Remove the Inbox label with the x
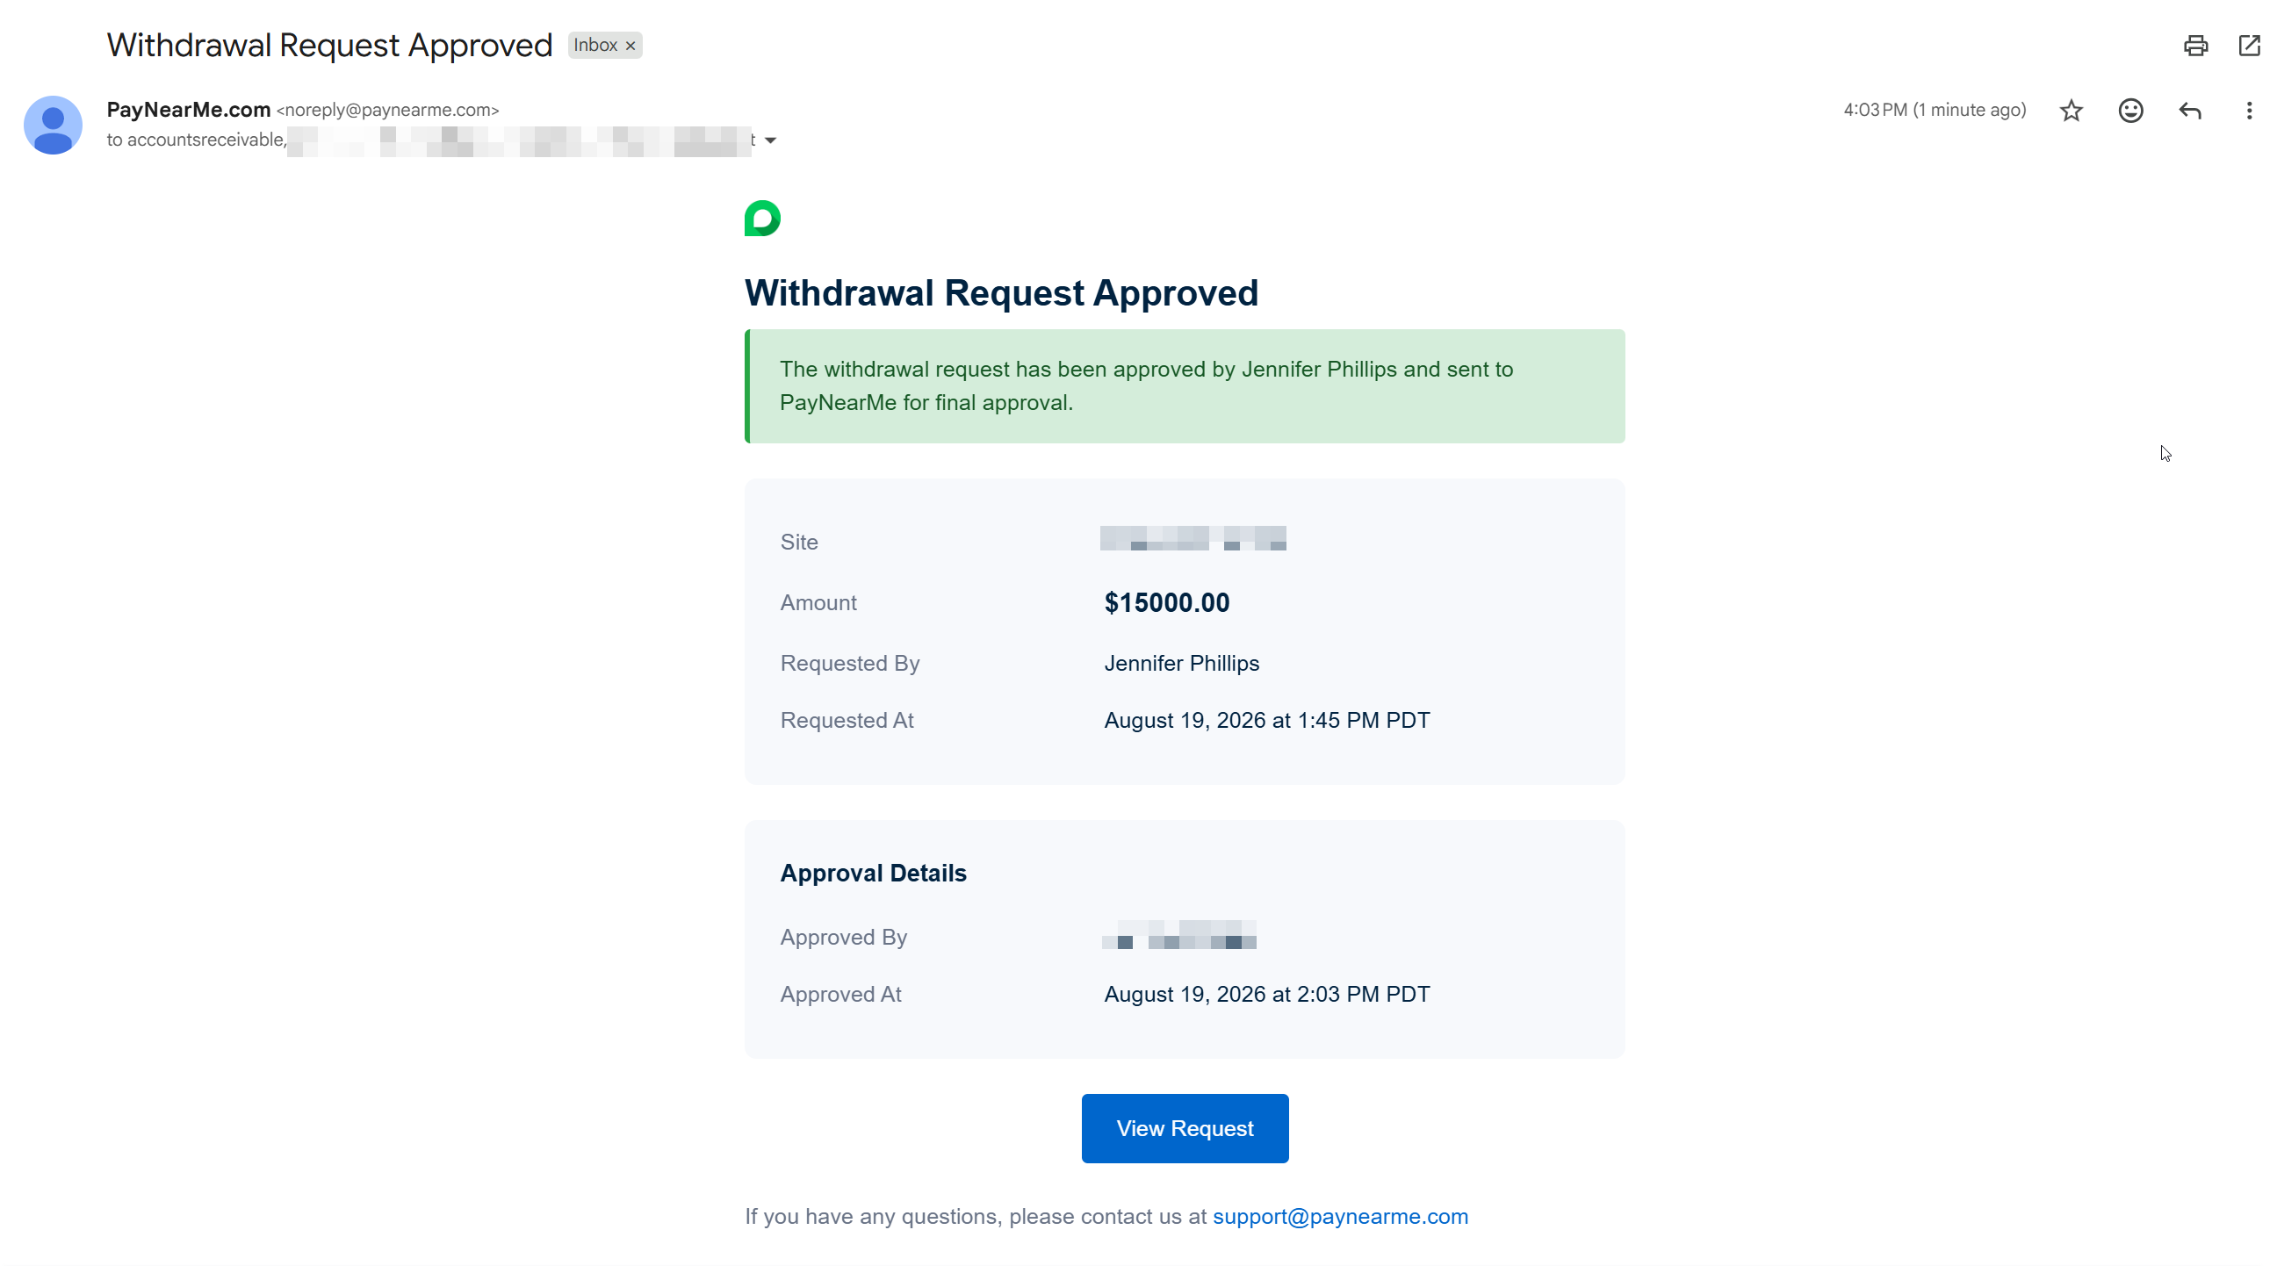Image resolution: width=2277 pixels, height=1266 pixels. click(x=630, y=46)
